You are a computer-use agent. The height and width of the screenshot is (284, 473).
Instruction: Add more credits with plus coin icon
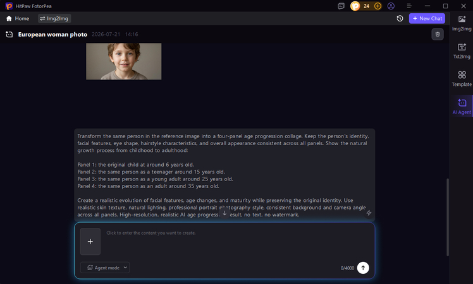[378, 6]
